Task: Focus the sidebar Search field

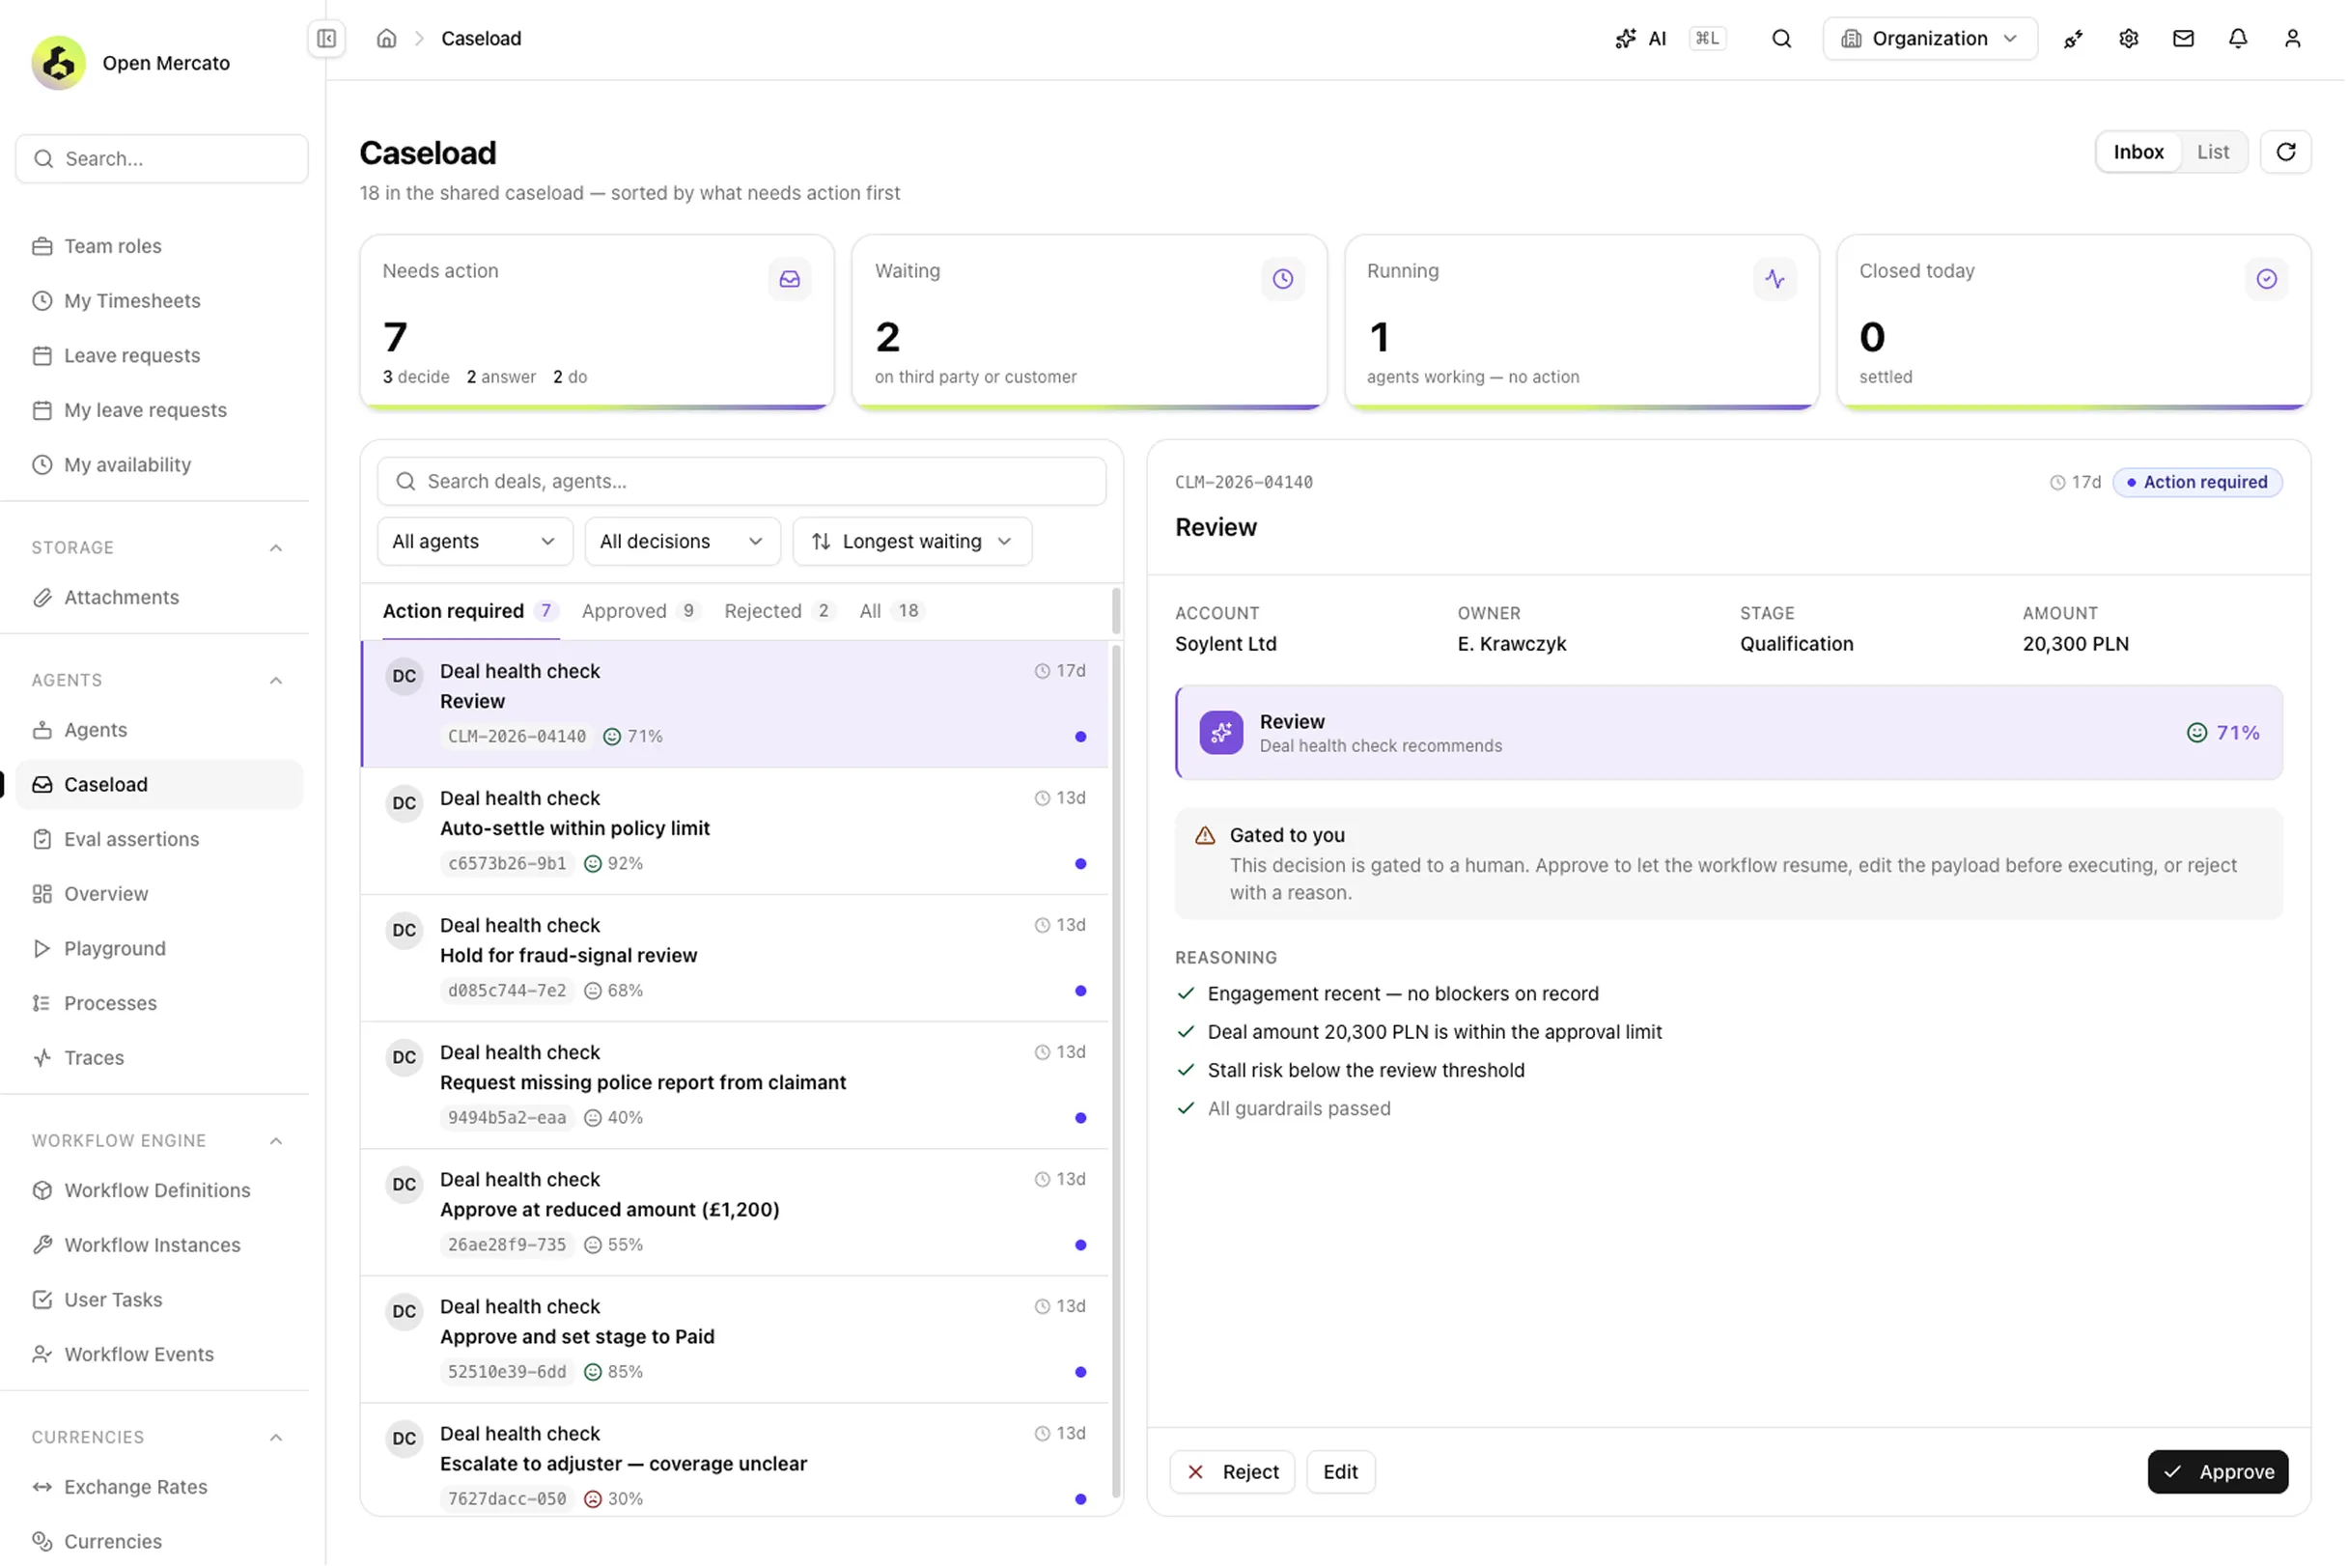Action: (162, 158)
